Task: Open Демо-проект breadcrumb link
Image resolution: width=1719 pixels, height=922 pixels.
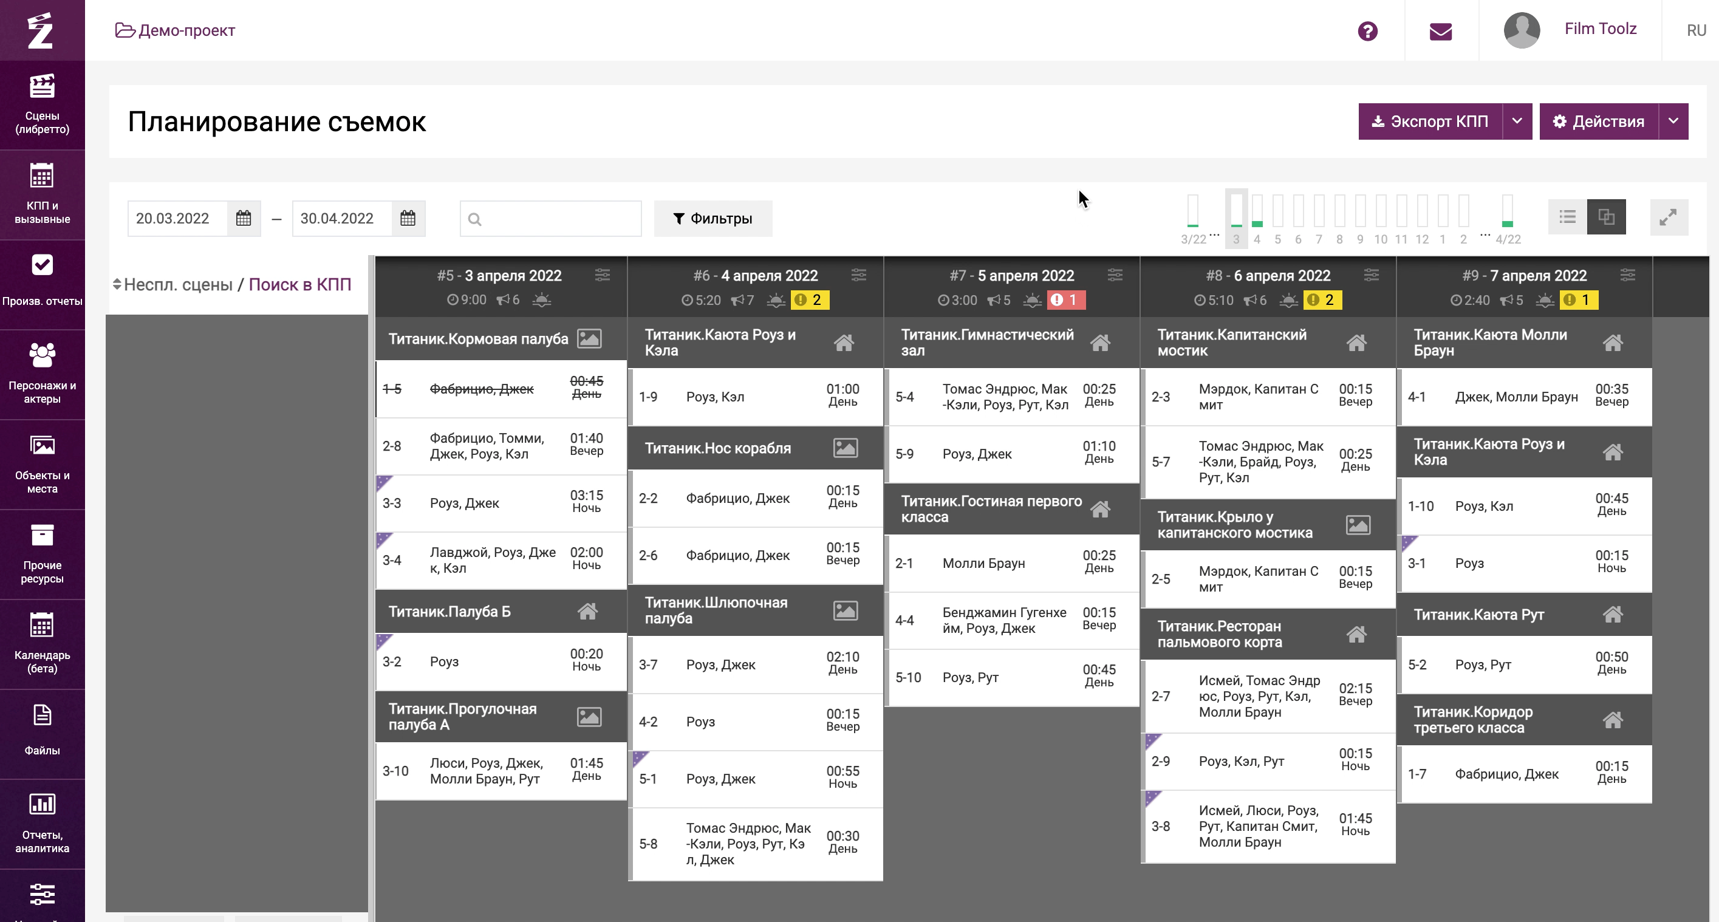Action: [x=175, y=31]
